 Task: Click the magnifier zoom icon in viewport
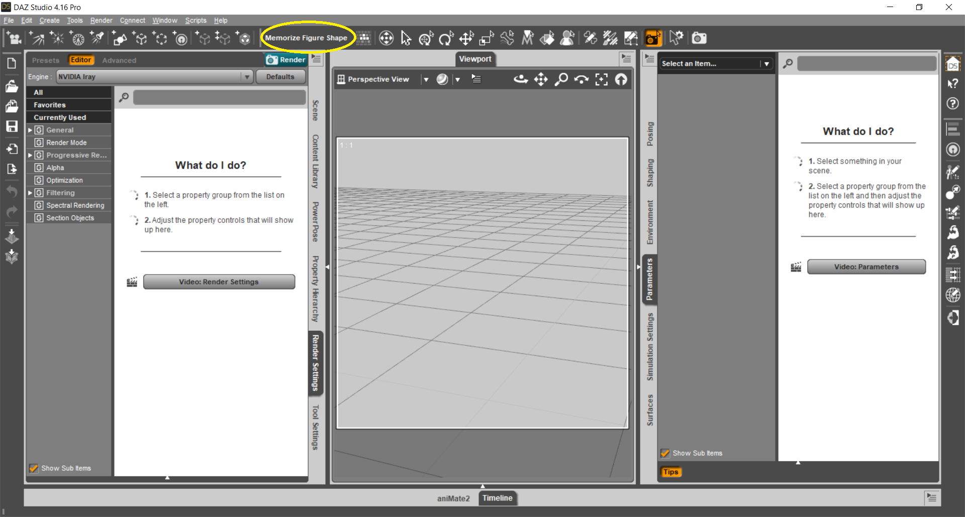[561, 79]
